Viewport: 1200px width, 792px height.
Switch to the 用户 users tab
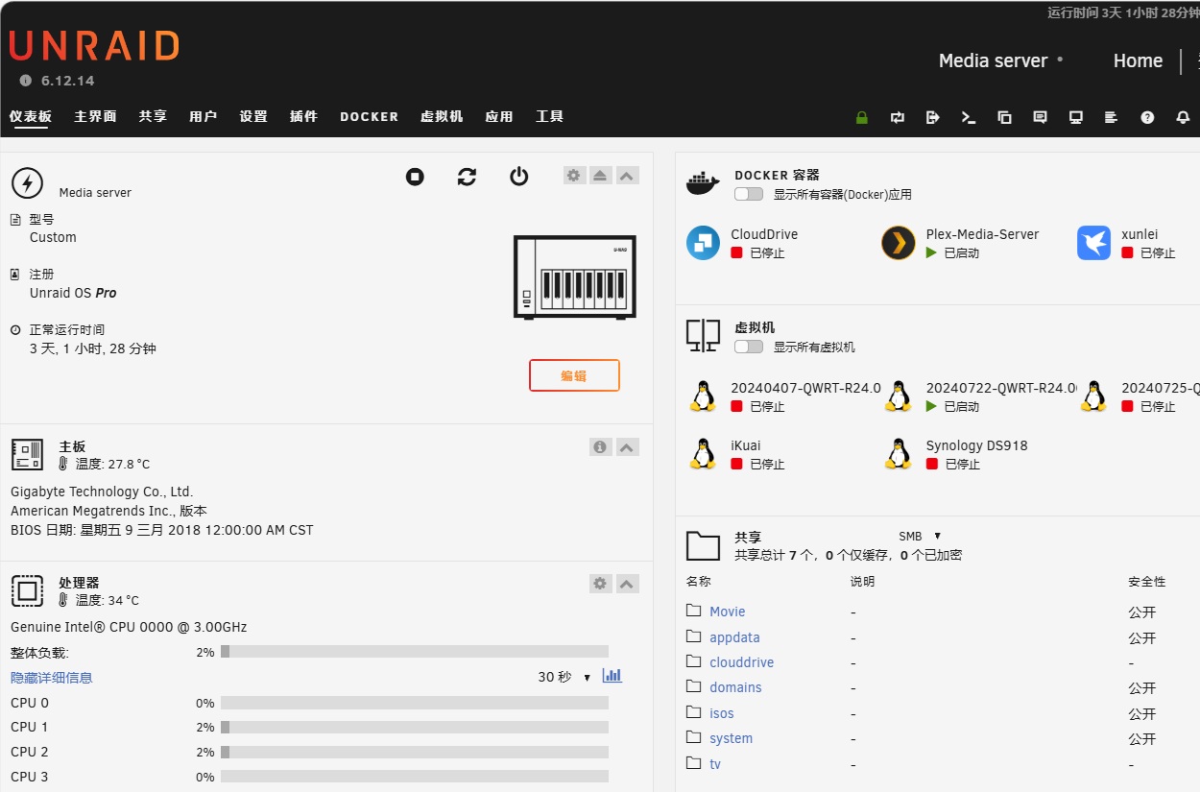click(204, 116)
